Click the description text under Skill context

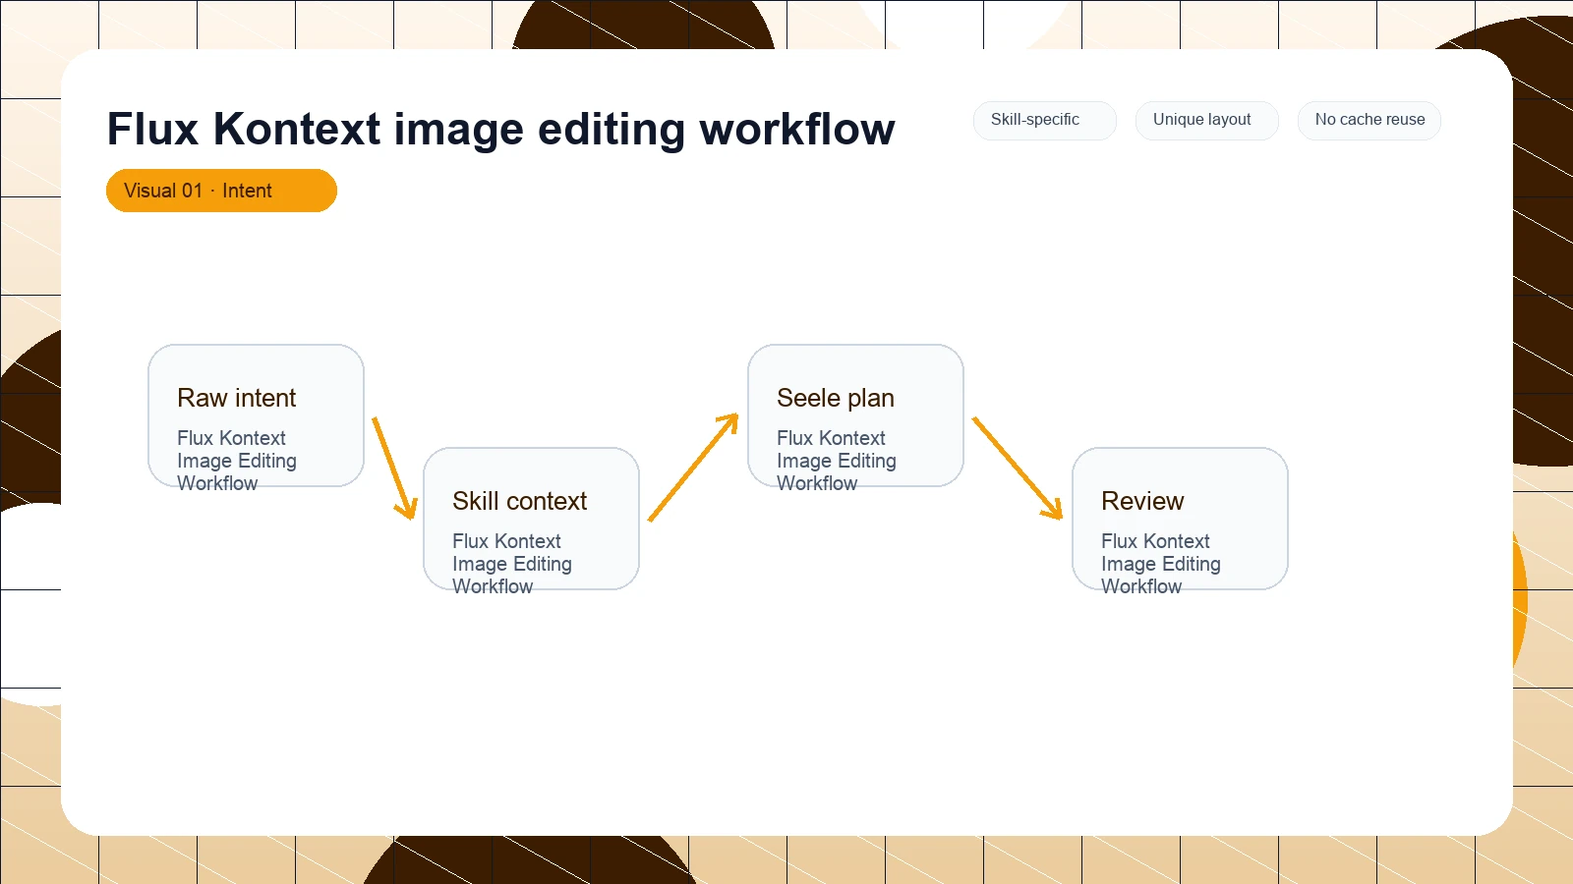point(512,564)
